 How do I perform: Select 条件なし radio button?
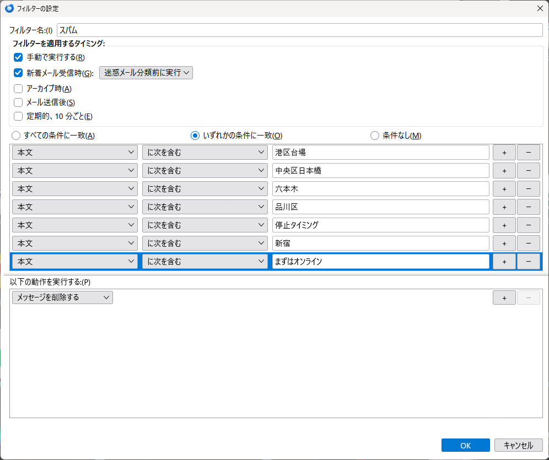[375, 136]
